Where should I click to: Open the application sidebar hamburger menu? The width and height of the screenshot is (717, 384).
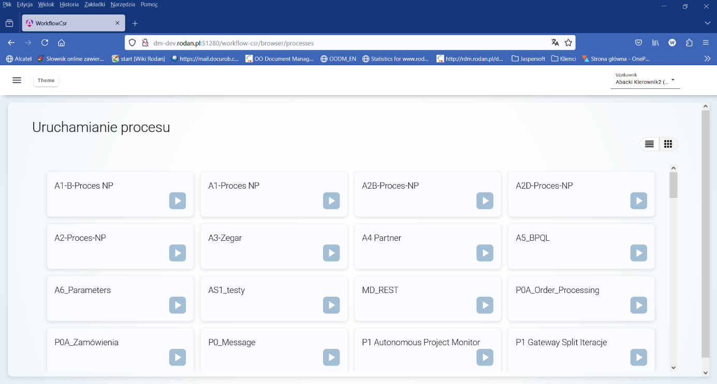[17, 80]
